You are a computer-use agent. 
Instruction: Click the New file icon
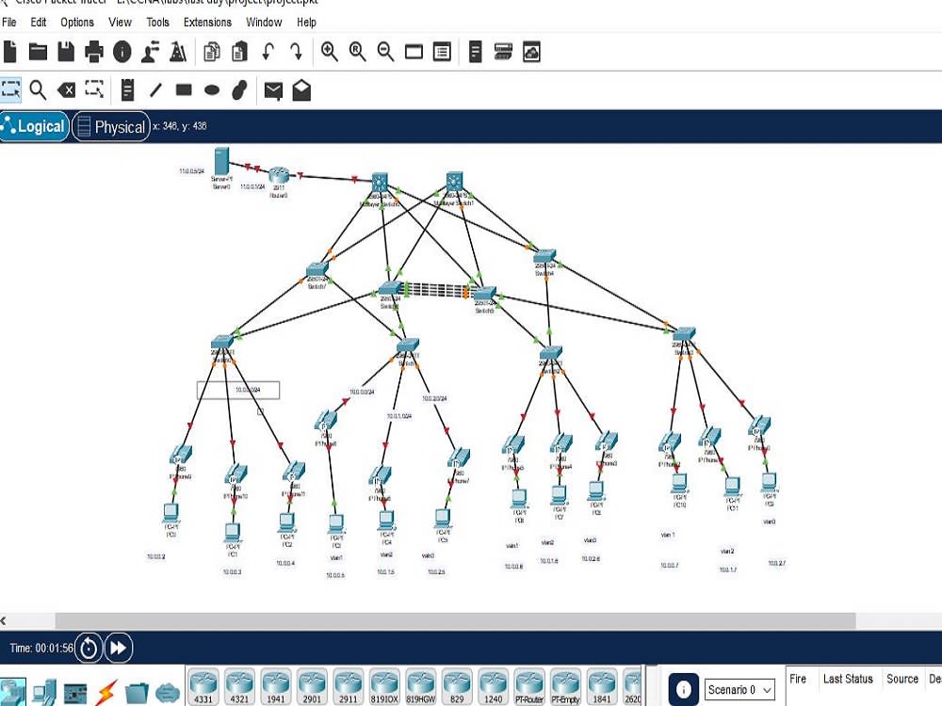(9, 52)
